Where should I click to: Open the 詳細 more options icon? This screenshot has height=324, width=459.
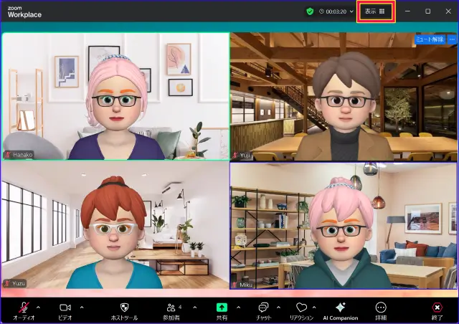[x=381, y=307]
